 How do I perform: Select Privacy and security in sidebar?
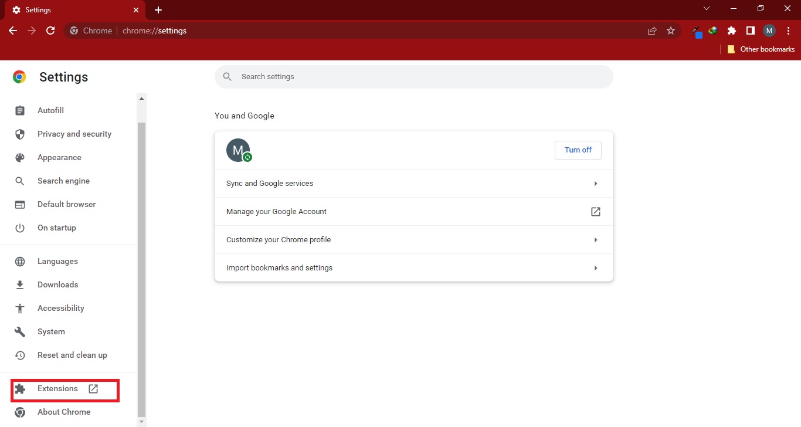(74, 134)
